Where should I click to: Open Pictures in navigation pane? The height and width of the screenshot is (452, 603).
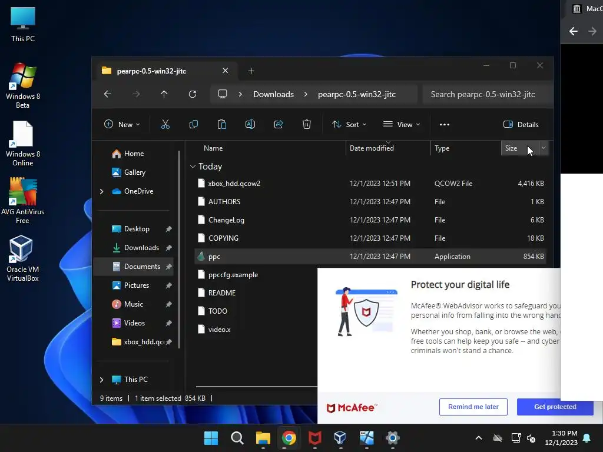click(x=134, y=285)
